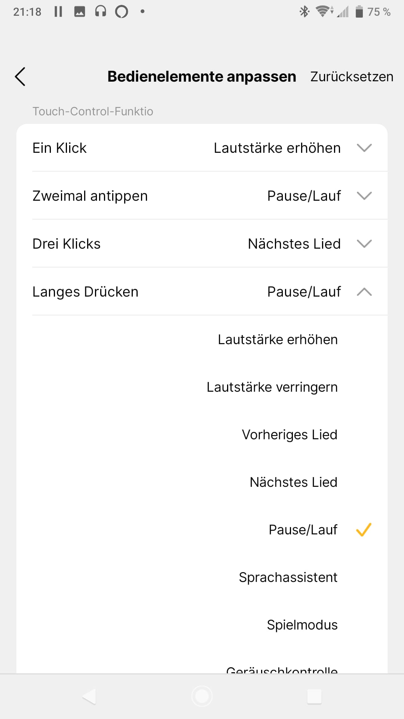The width and height of the screenshot is (404, 719).
Task: Tap the headphones icon in status bar
Action: 100,12
